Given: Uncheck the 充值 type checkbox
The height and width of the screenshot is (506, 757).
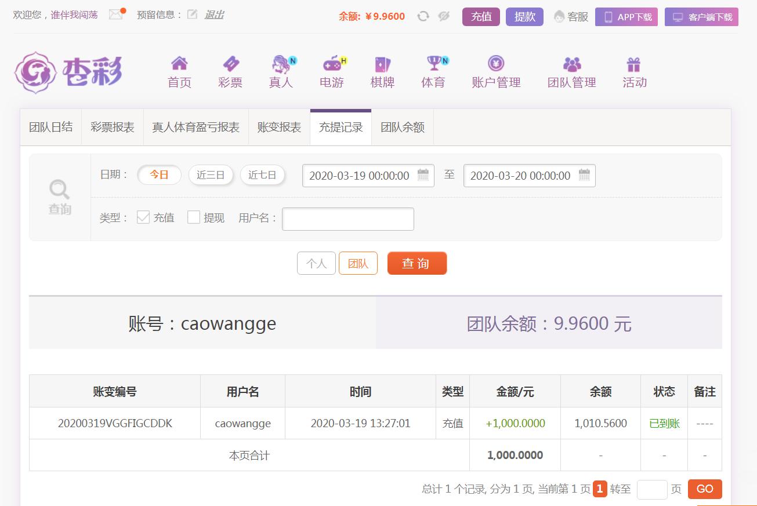Looking at the screenshot, I should [x=143, y=217].
